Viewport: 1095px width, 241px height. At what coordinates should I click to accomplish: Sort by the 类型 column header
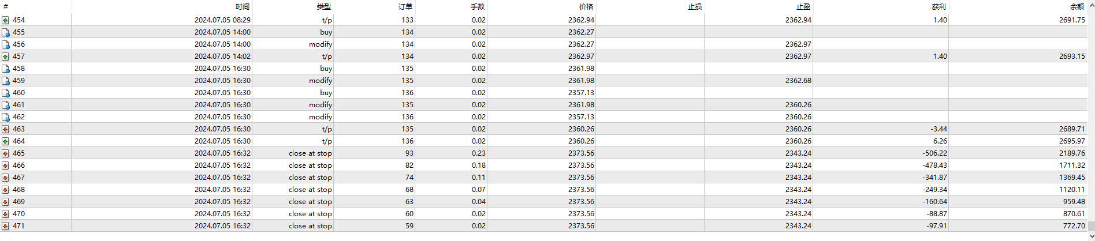click(x=323, y=7)
